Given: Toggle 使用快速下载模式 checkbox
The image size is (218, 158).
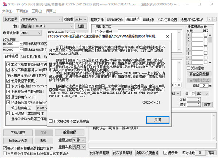Looking at the screenshot, I should [x=8, y=81].
